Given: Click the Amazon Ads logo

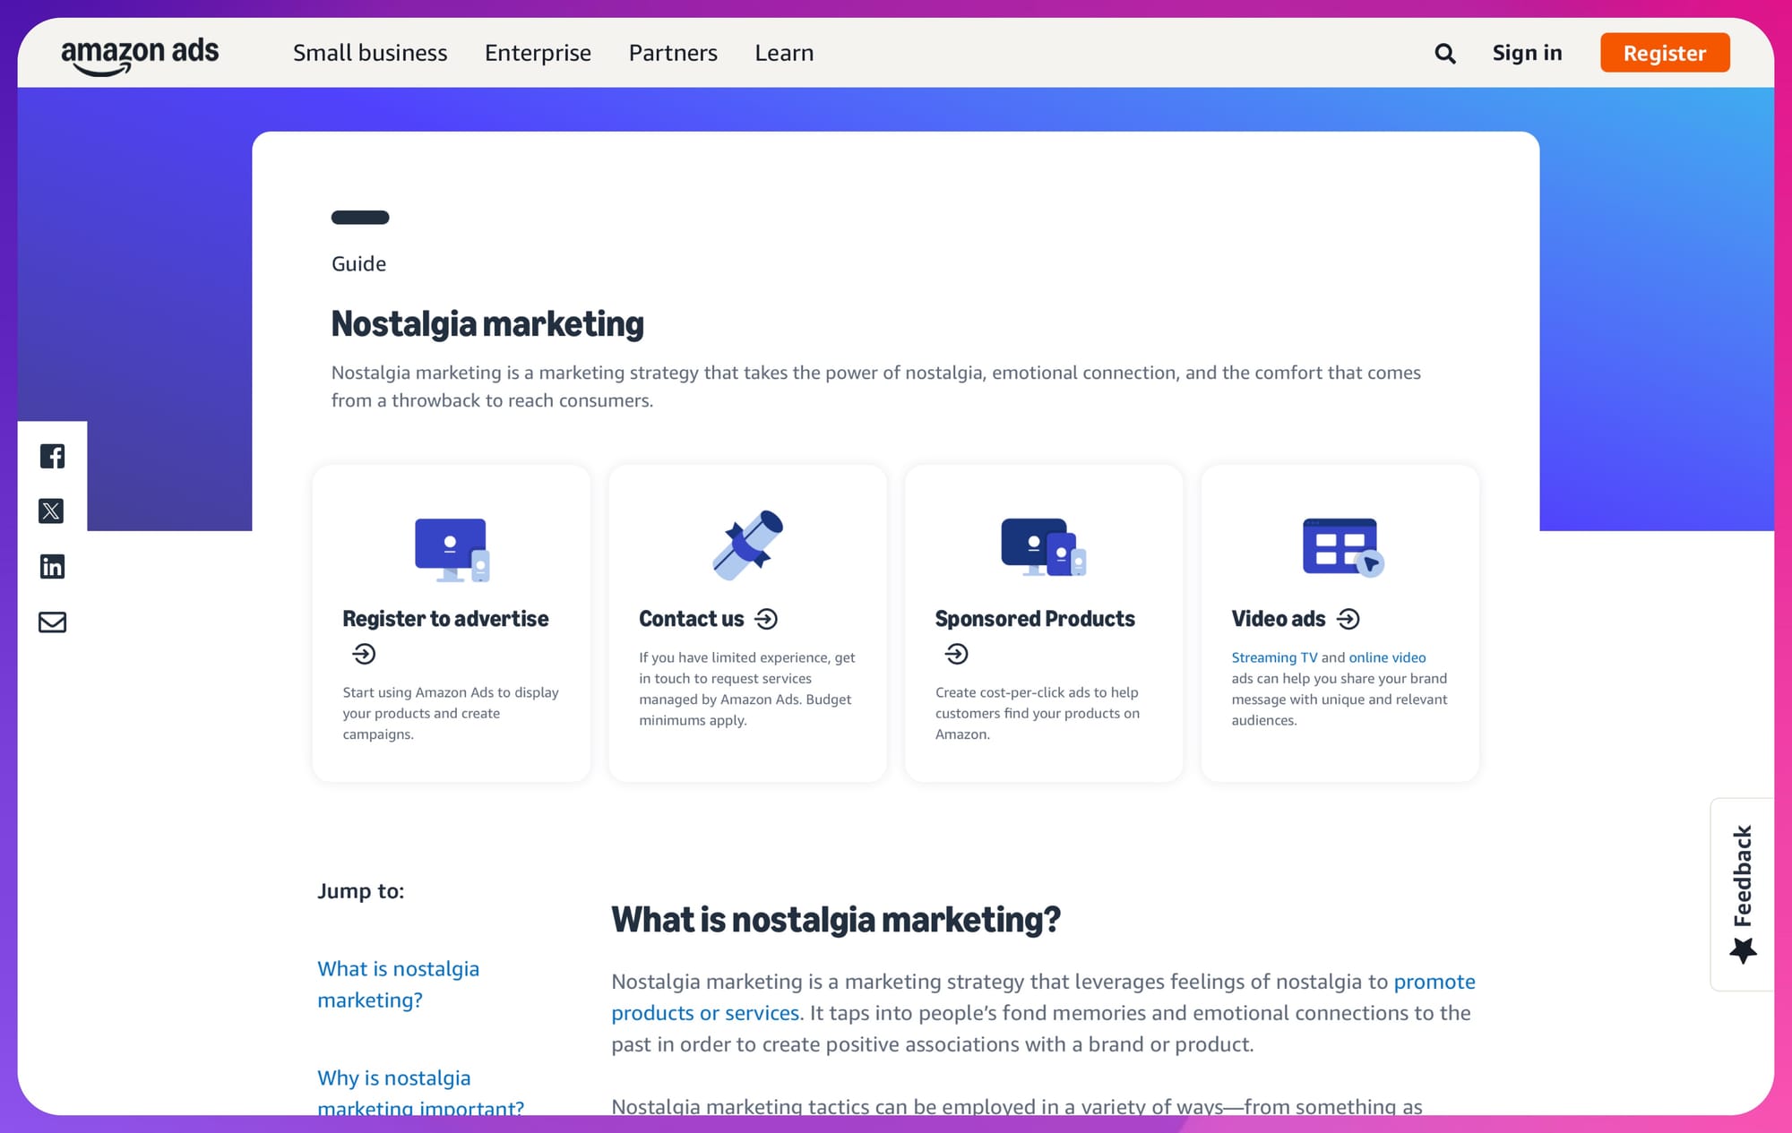Looking at the screenshot, I should (x=140, y=55).
